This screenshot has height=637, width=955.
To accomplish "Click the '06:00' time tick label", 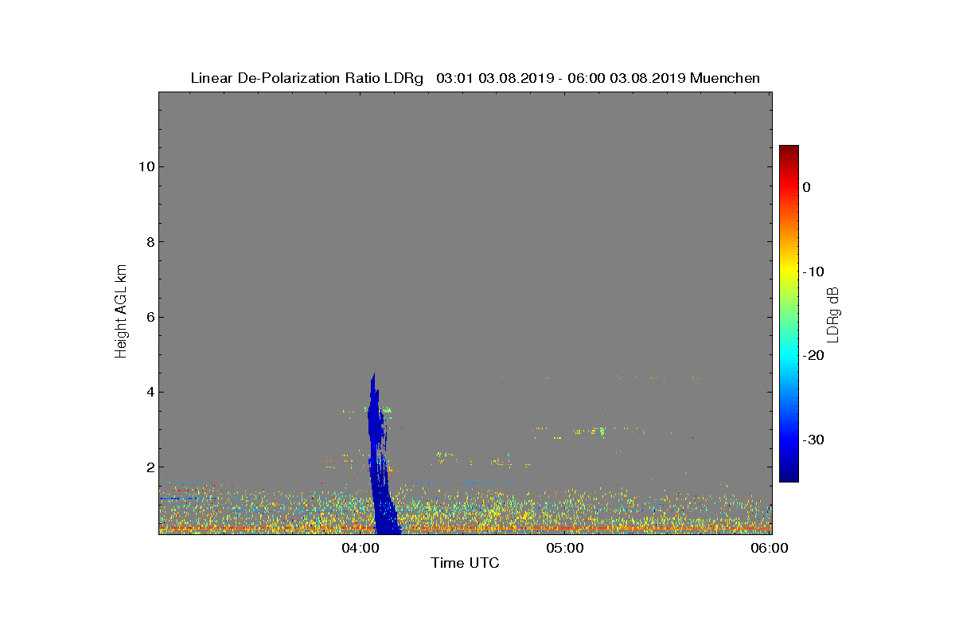I will coord(770,548).
